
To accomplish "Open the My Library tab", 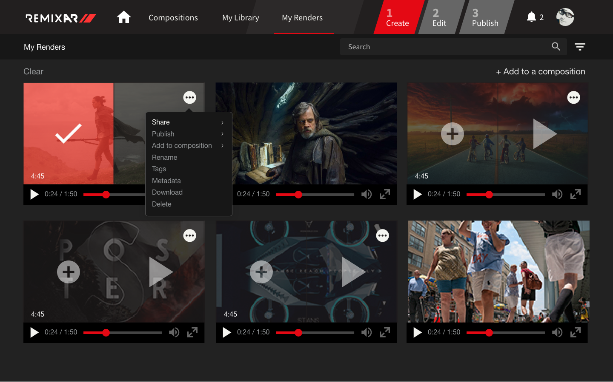I will tap(241, 17).
